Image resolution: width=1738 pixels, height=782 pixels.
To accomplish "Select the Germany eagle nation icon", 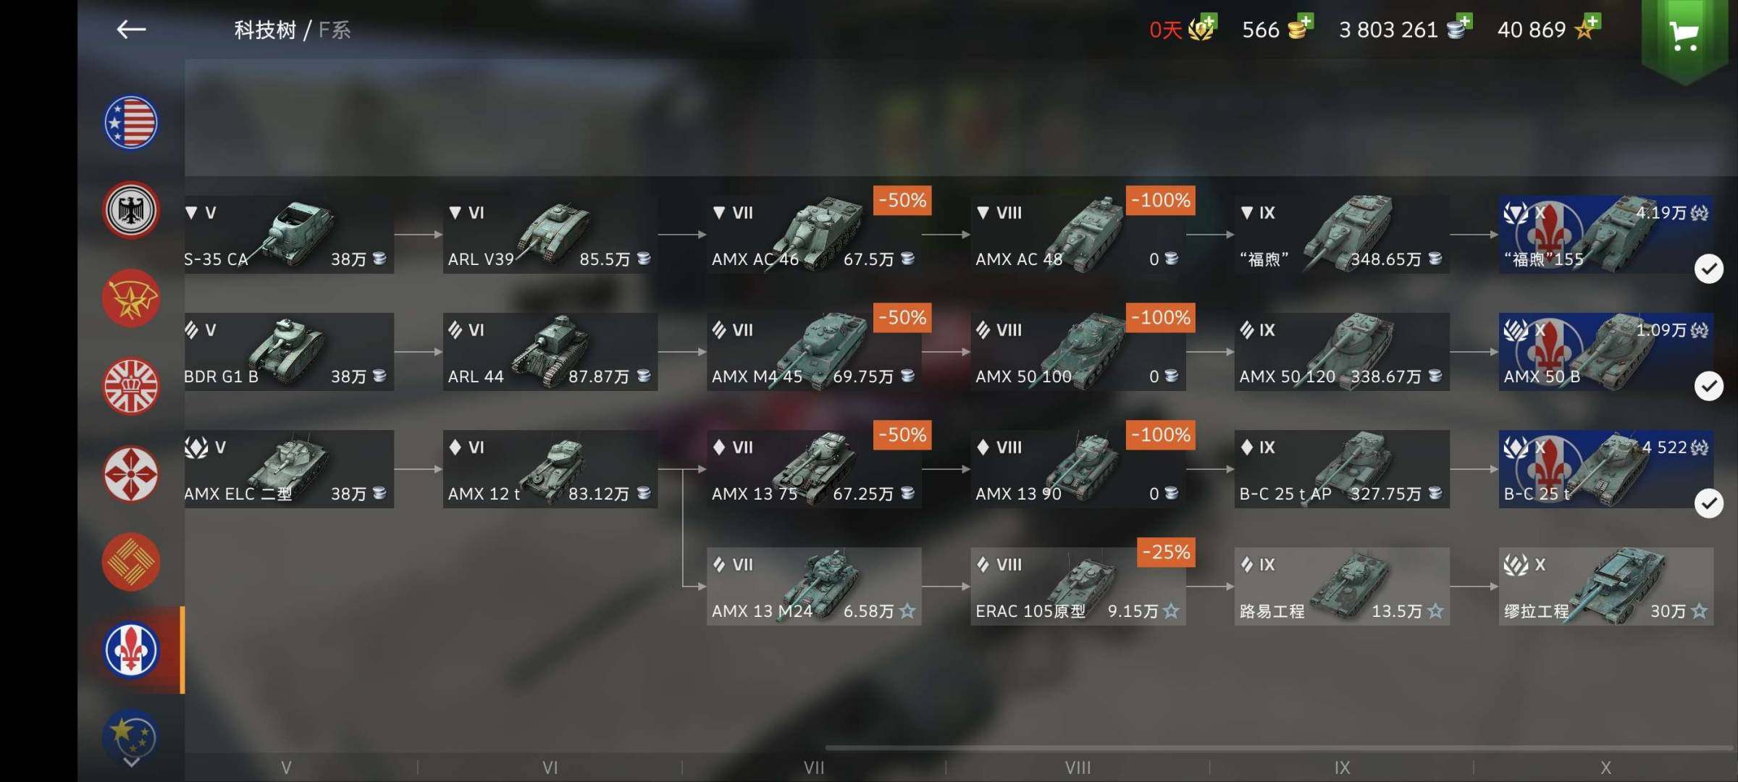I will [131, 210].
